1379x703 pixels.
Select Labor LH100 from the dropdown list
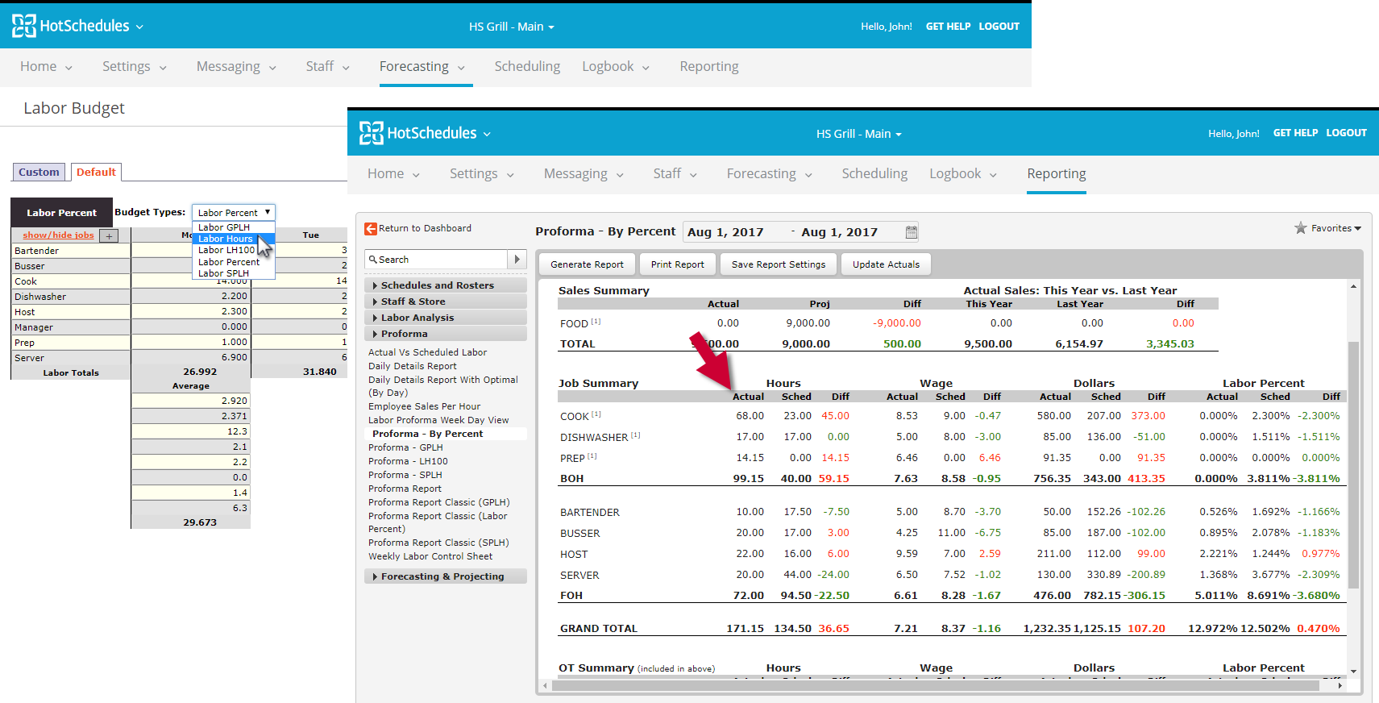pos(234,250)
